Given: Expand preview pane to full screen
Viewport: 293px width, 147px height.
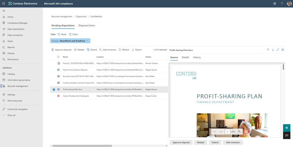Looking at the screenshot, I should tap(278, 50).
